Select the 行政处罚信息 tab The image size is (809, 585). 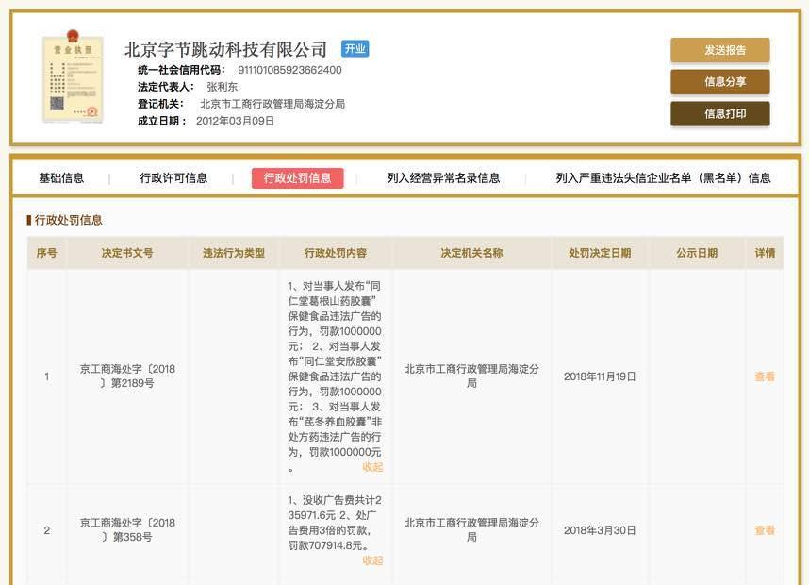coord(297,178)
